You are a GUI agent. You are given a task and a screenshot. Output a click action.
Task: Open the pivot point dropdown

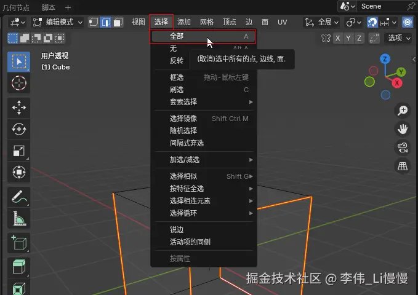click(x=353, y=22)
